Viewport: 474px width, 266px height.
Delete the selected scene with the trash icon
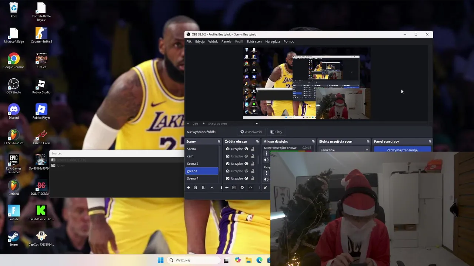196,187
